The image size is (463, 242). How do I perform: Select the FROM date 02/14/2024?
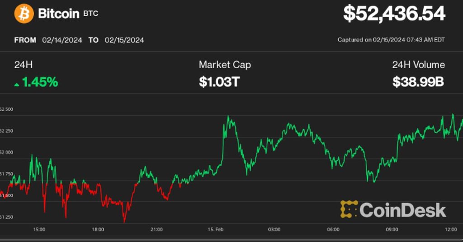coord(62,40)
